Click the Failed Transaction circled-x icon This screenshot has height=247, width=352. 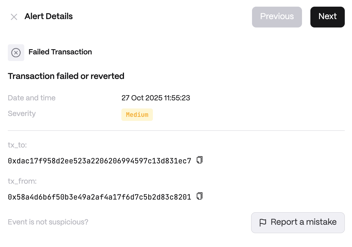(x=16, y=53)
